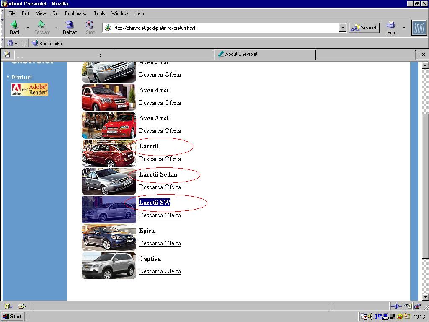
Task: Click the 19° weather tray icon
Action: pos(378,317)
